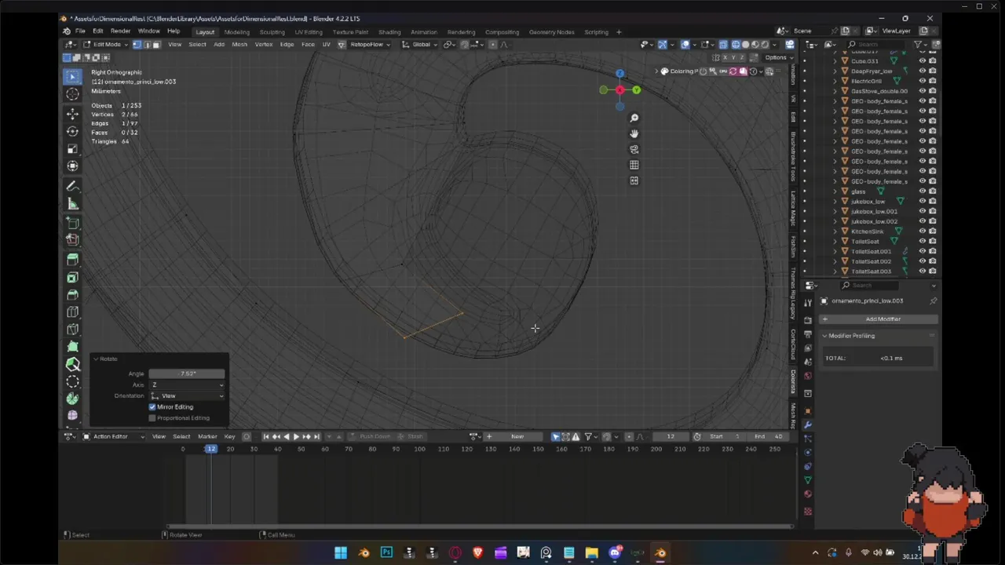Toggle render visibility for jukebox_low camera icon
The height and width of the screenshot is (565, 1005).
coord(933,202)
